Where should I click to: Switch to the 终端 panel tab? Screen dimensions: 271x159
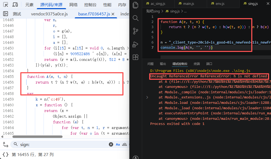pyautogui.click(x=197, y=64)
